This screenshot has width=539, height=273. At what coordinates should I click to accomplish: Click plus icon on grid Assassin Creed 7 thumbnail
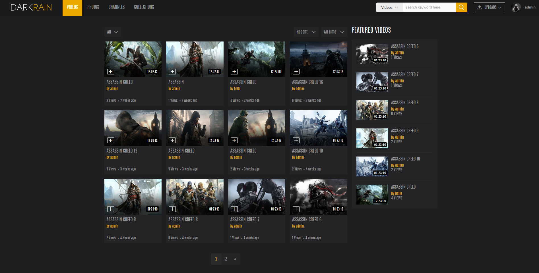tap(234, 209)
